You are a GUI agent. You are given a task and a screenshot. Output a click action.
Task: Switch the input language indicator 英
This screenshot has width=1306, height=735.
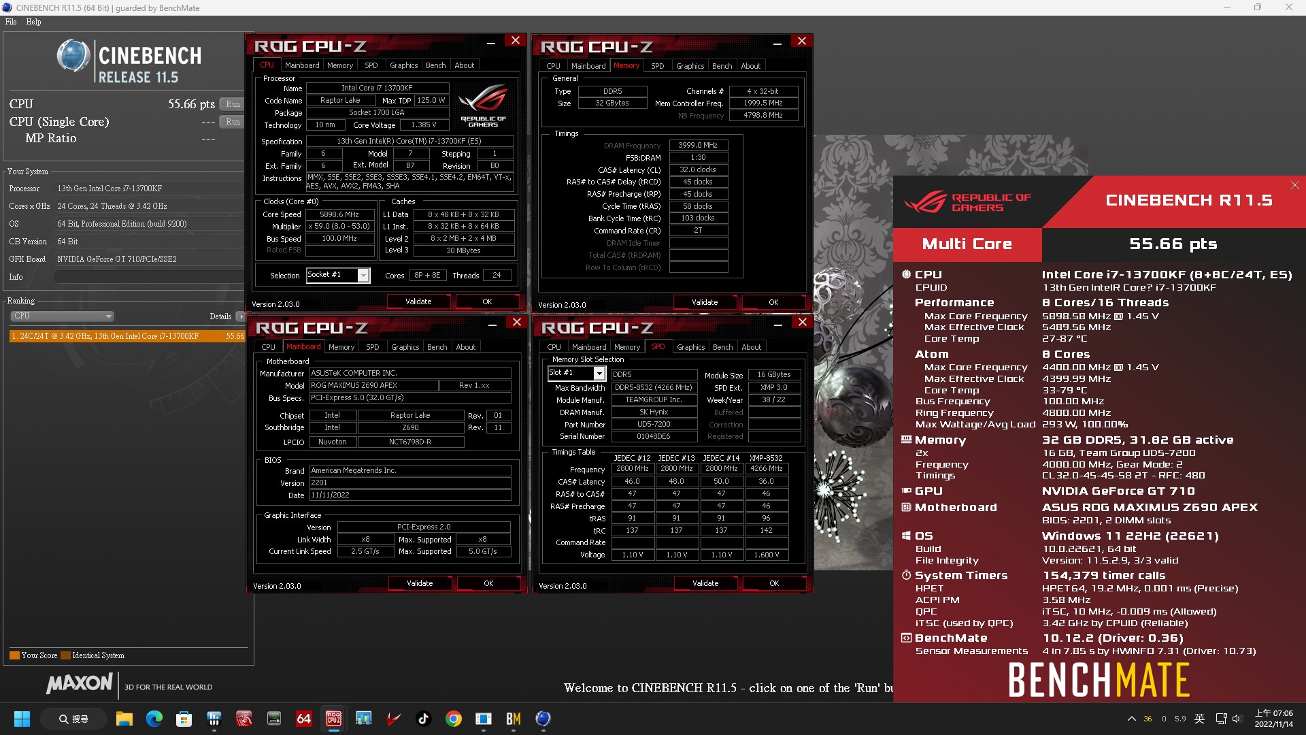[1199, 719]
